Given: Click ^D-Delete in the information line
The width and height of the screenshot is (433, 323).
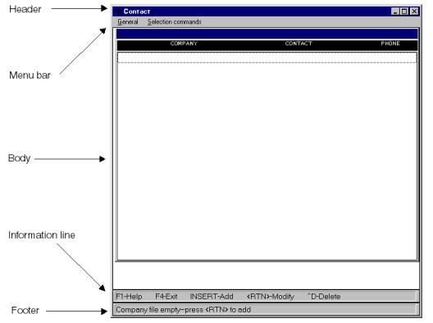Looking at the screenshot, I should (x=324, y=297).
